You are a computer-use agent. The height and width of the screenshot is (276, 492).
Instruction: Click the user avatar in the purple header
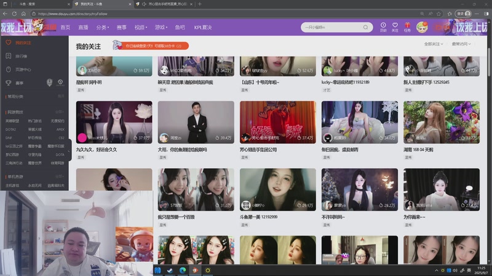pyautogui.click(x=422, y=27)
